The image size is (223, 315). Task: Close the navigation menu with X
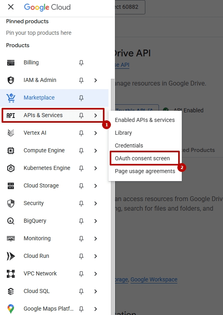(x=11, y=7)
